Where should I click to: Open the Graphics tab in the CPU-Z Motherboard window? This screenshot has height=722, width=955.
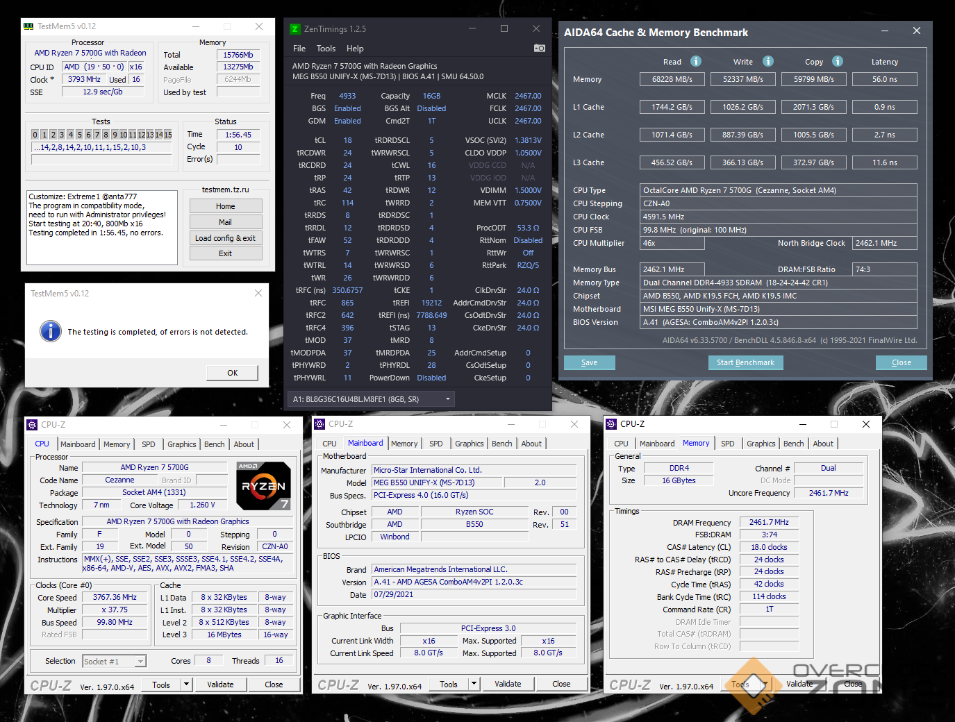[x=470, y=444]
